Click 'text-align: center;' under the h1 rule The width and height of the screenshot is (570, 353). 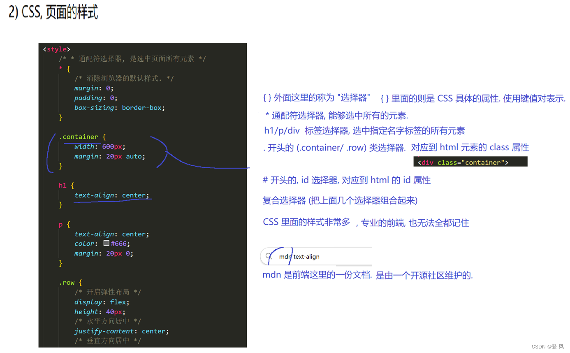(112, 195)
